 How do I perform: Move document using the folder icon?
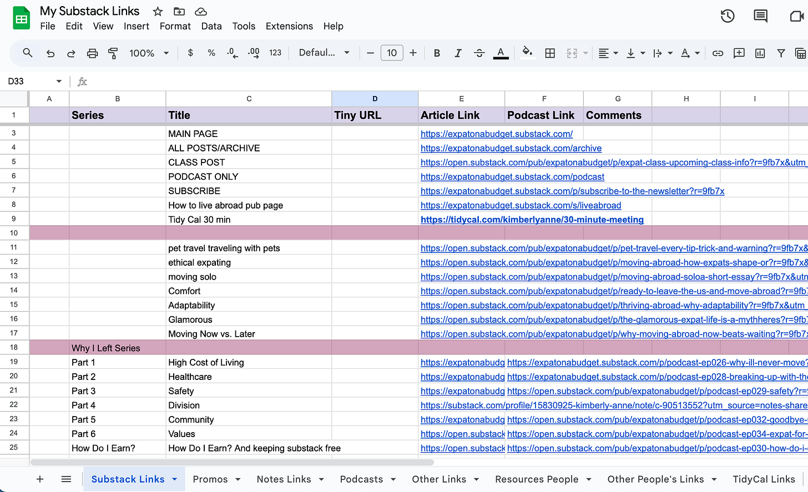(179, 11)
